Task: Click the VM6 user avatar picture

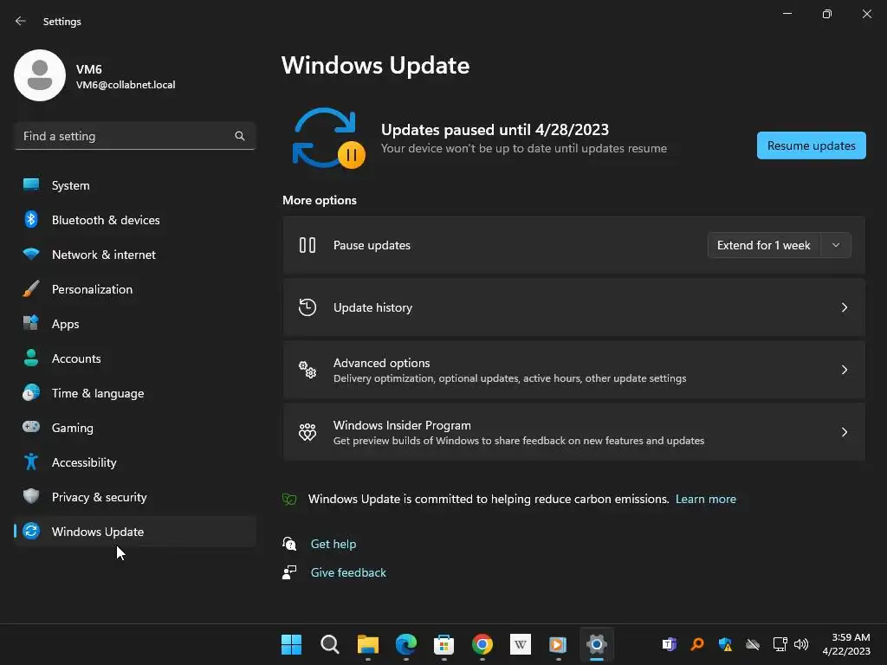Action: [x=40, y=75]
